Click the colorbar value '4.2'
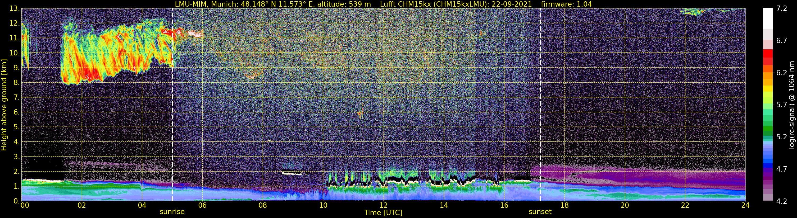 pyautogui.click(x=782, y=201)
